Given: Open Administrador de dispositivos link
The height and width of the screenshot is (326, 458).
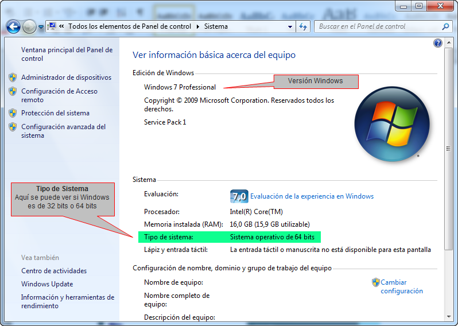Looking at the screenshot, I should click(67, 77).
